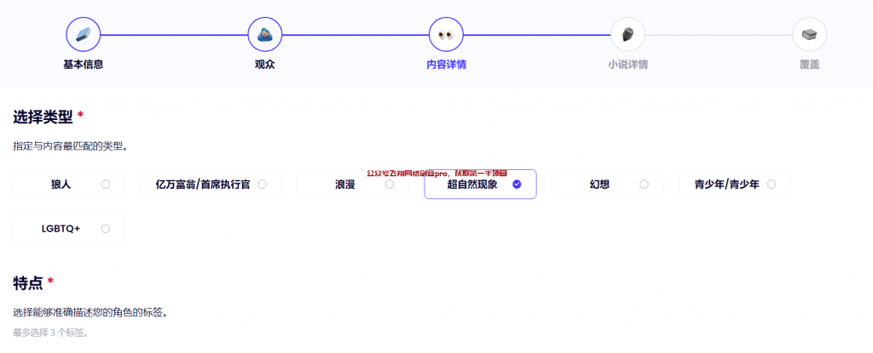Click the Basic Info (基本信息) step icon
The height and width of the screenshot is (353, 873).
pos(83,35)
